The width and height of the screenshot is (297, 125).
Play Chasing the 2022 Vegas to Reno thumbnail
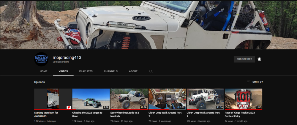coord(91,99)
